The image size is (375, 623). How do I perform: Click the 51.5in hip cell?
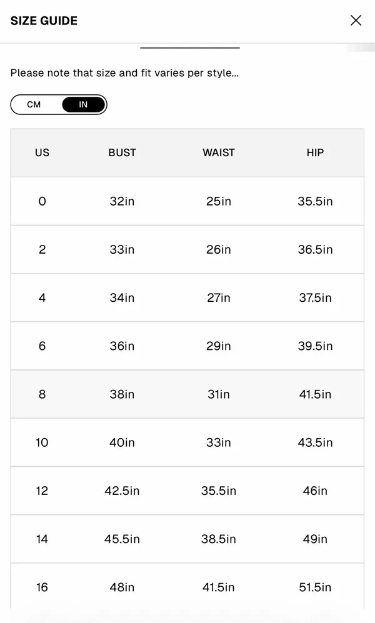(315, 587)
